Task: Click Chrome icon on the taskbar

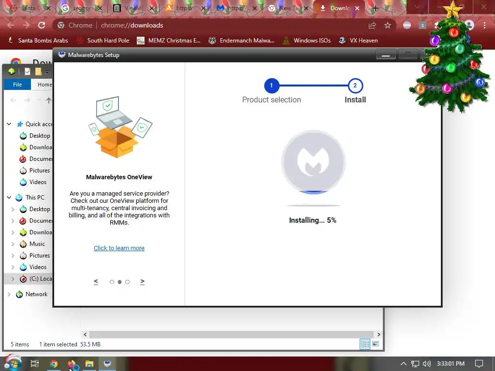Action: pos(54,364)
